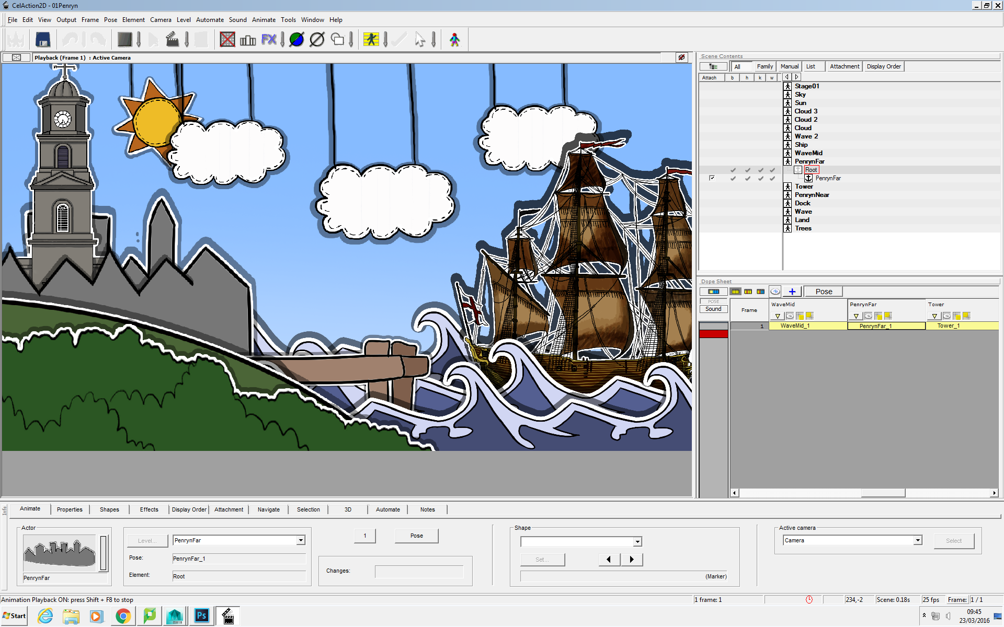The width and height of the screenshot is (1004, 627).
Task: Open the PenrynFar actor dropdown
Action: [301, 540]
